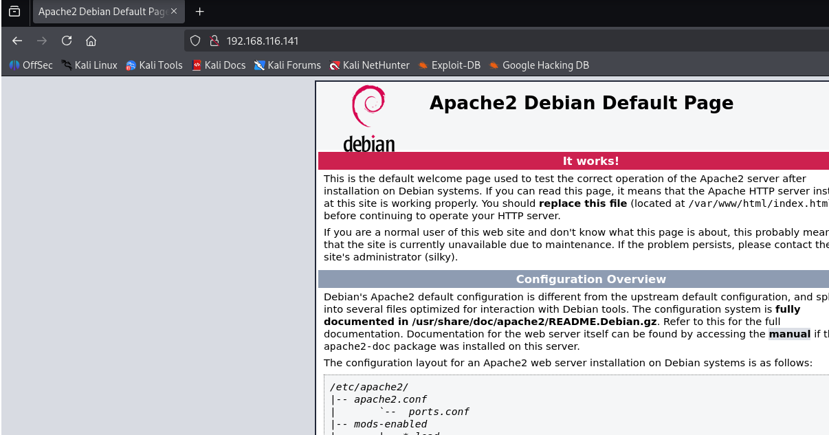Follow the manual link in documentation text
The height and width of the screenshot is (435, 829).
[x=789, y=335]
